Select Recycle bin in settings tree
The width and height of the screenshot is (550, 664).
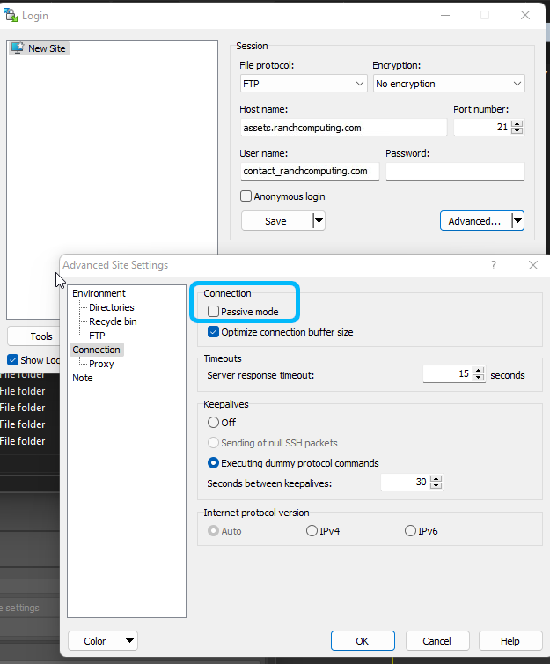[113, 321]
